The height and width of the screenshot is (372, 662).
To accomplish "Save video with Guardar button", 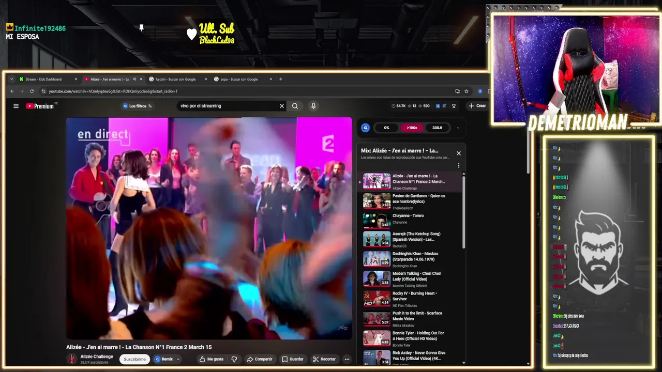I will pyautogui.click(x=293, y=359).
